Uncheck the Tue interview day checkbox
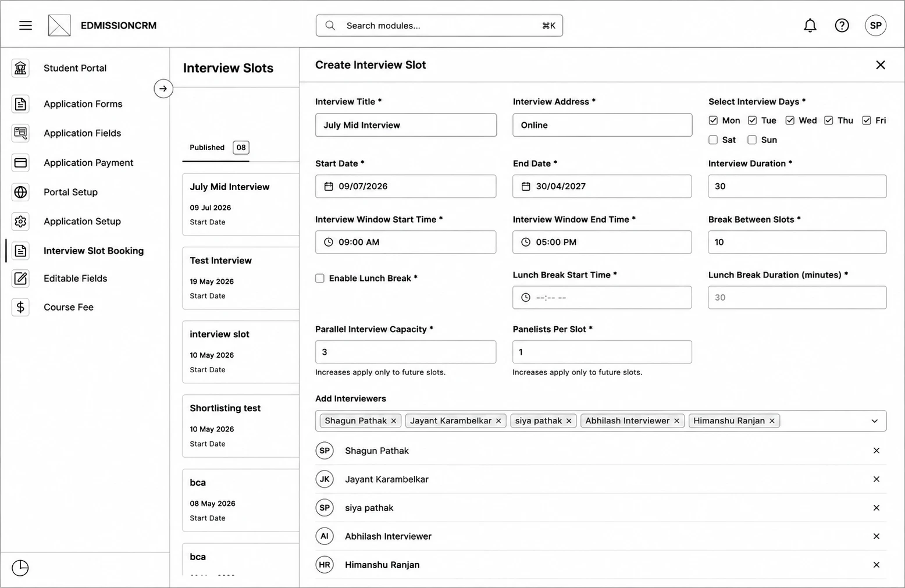 pos(752,120)
